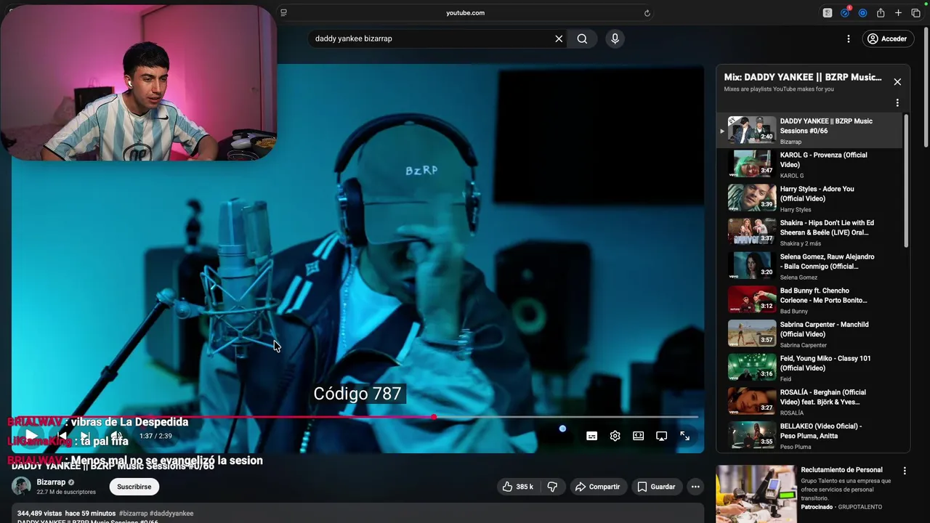This screenshot has height=523, width=930.
Task: Open the ad options three-dot menu
Action: [x=905, y=471]
